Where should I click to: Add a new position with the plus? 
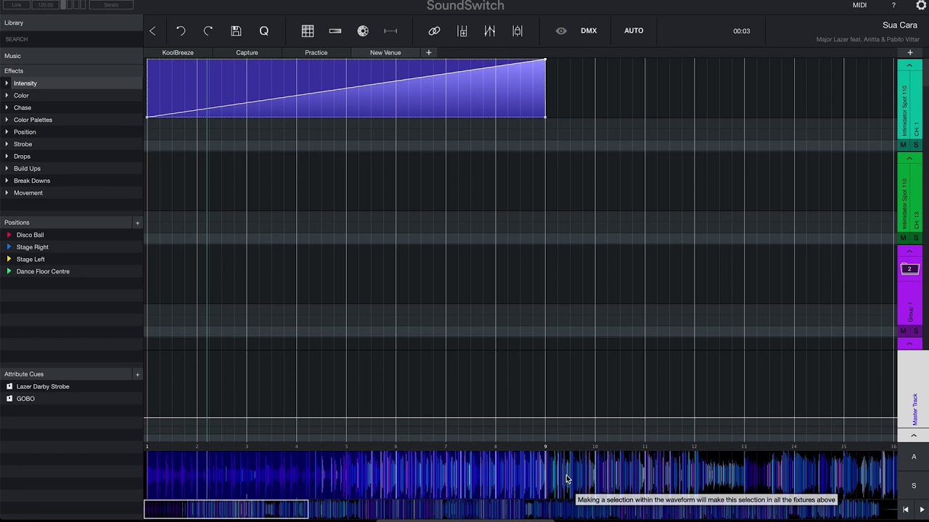click(x=137, y=223)
